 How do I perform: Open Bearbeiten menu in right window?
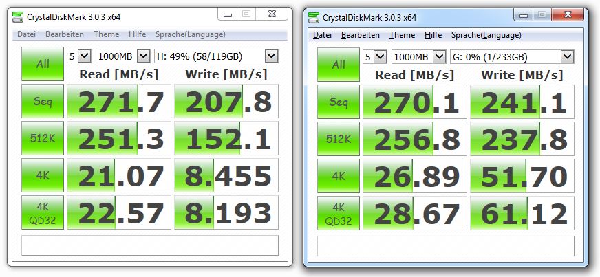click(x=361, y=35)
